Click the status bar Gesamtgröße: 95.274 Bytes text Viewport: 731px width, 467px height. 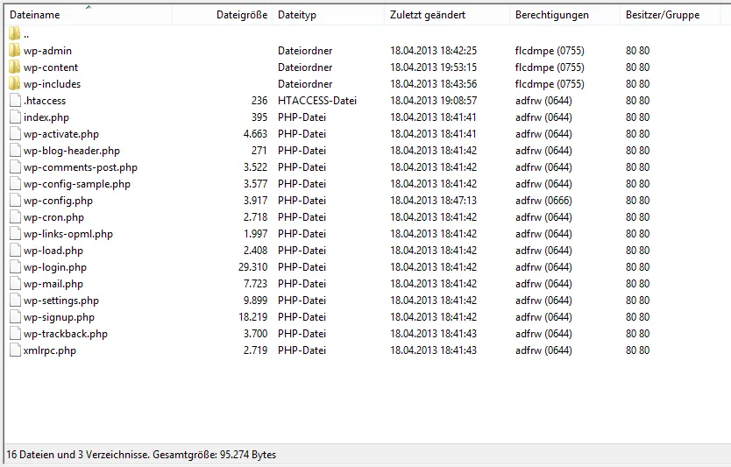(x=215, y=455)
